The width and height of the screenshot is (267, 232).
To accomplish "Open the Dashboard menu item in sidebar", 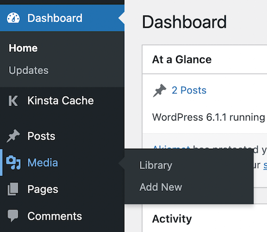I will point(62,18).
